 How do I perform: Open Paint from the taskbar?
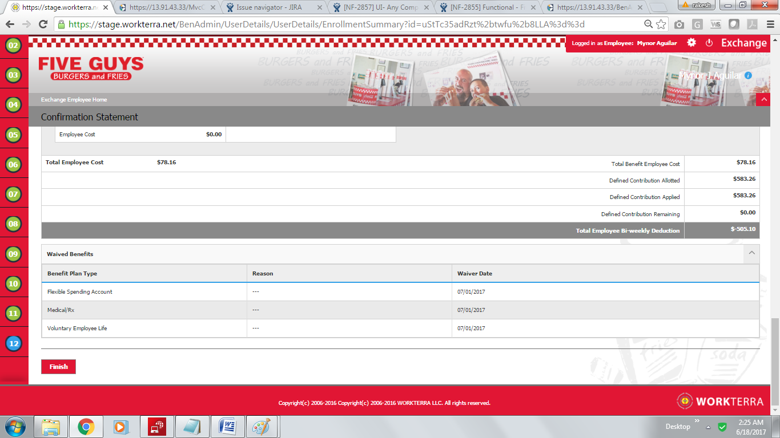[261, 427]
